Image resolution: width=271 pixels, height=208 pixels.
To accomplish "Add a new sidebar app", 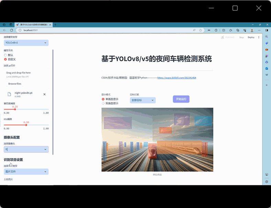I will [x=267, y=85].
